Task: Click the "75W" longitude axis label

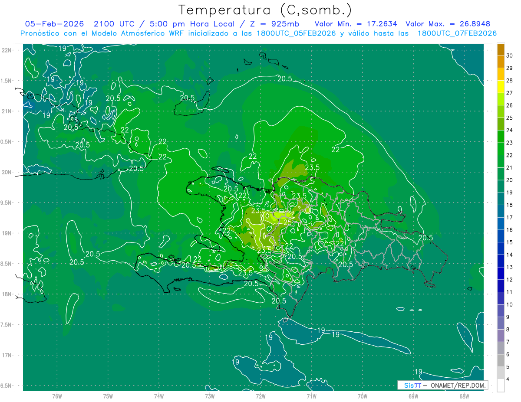Action: [108, 396]
